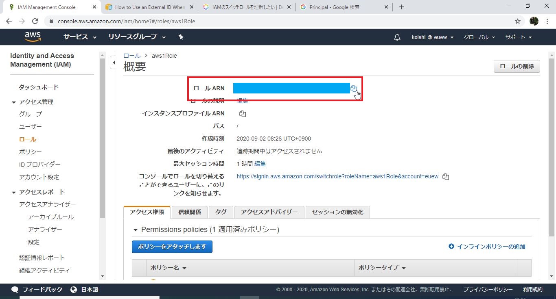Click インラインポリシーの追加 link
Screen dimensions: 556x299
pos(491,247)
